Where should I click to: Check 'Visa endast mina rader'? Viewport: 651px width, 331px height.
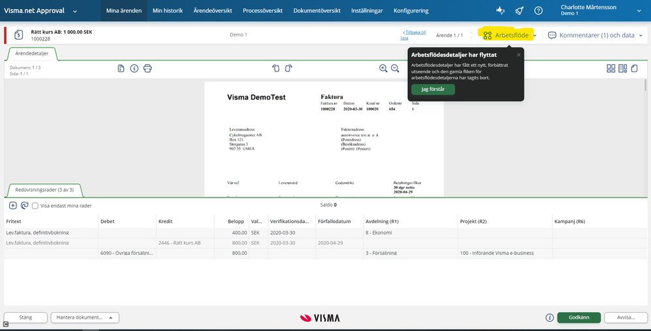point(35,205)
